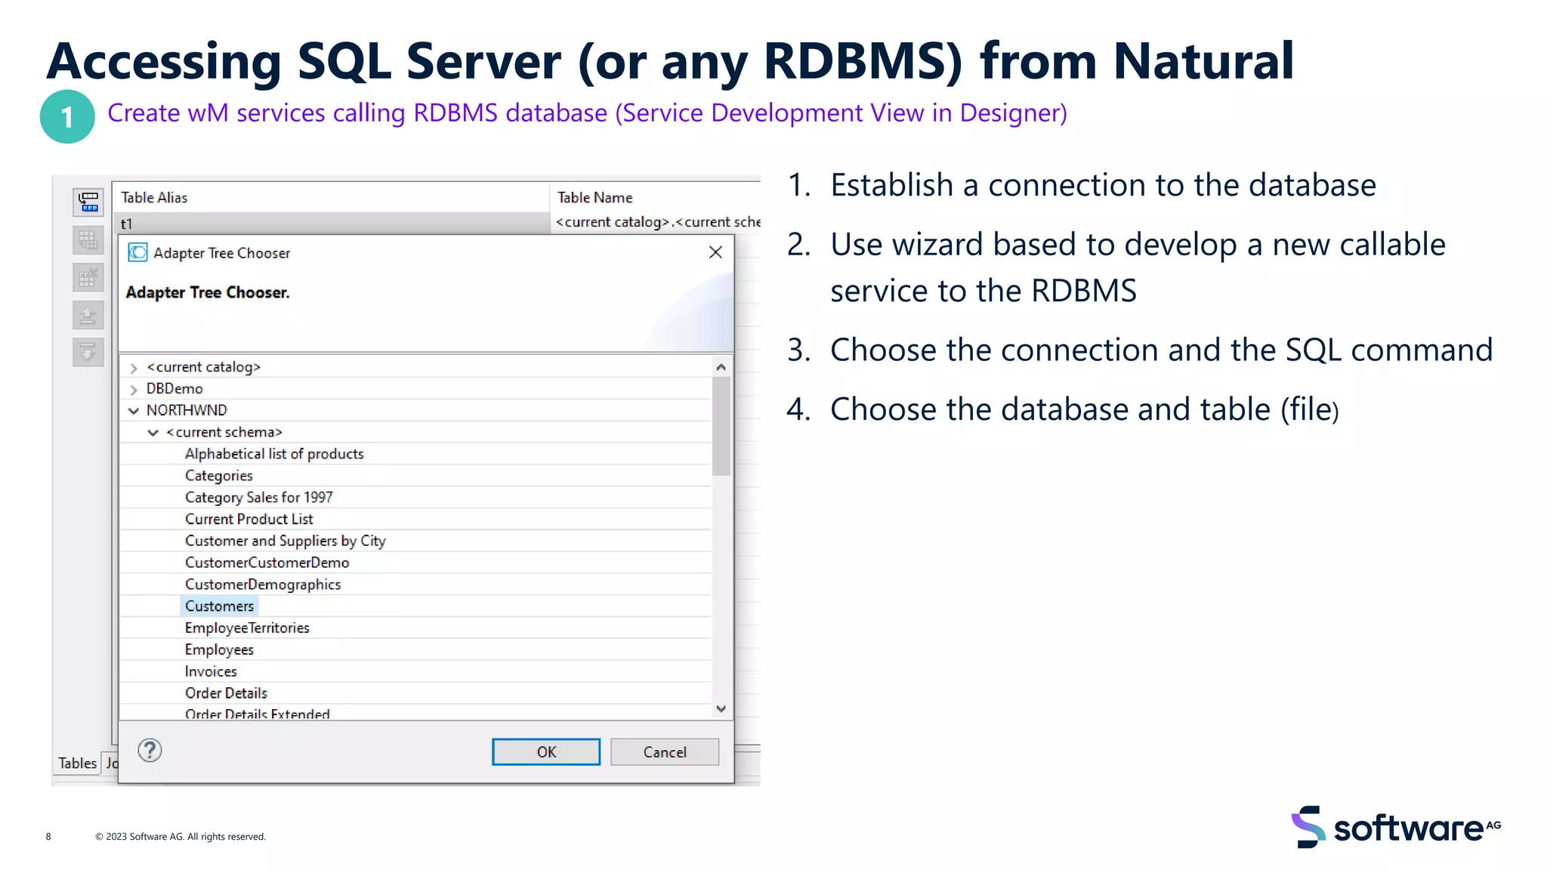Select the Categories entry
This screenshot has width=1547, height=870.
pos(219,476)
